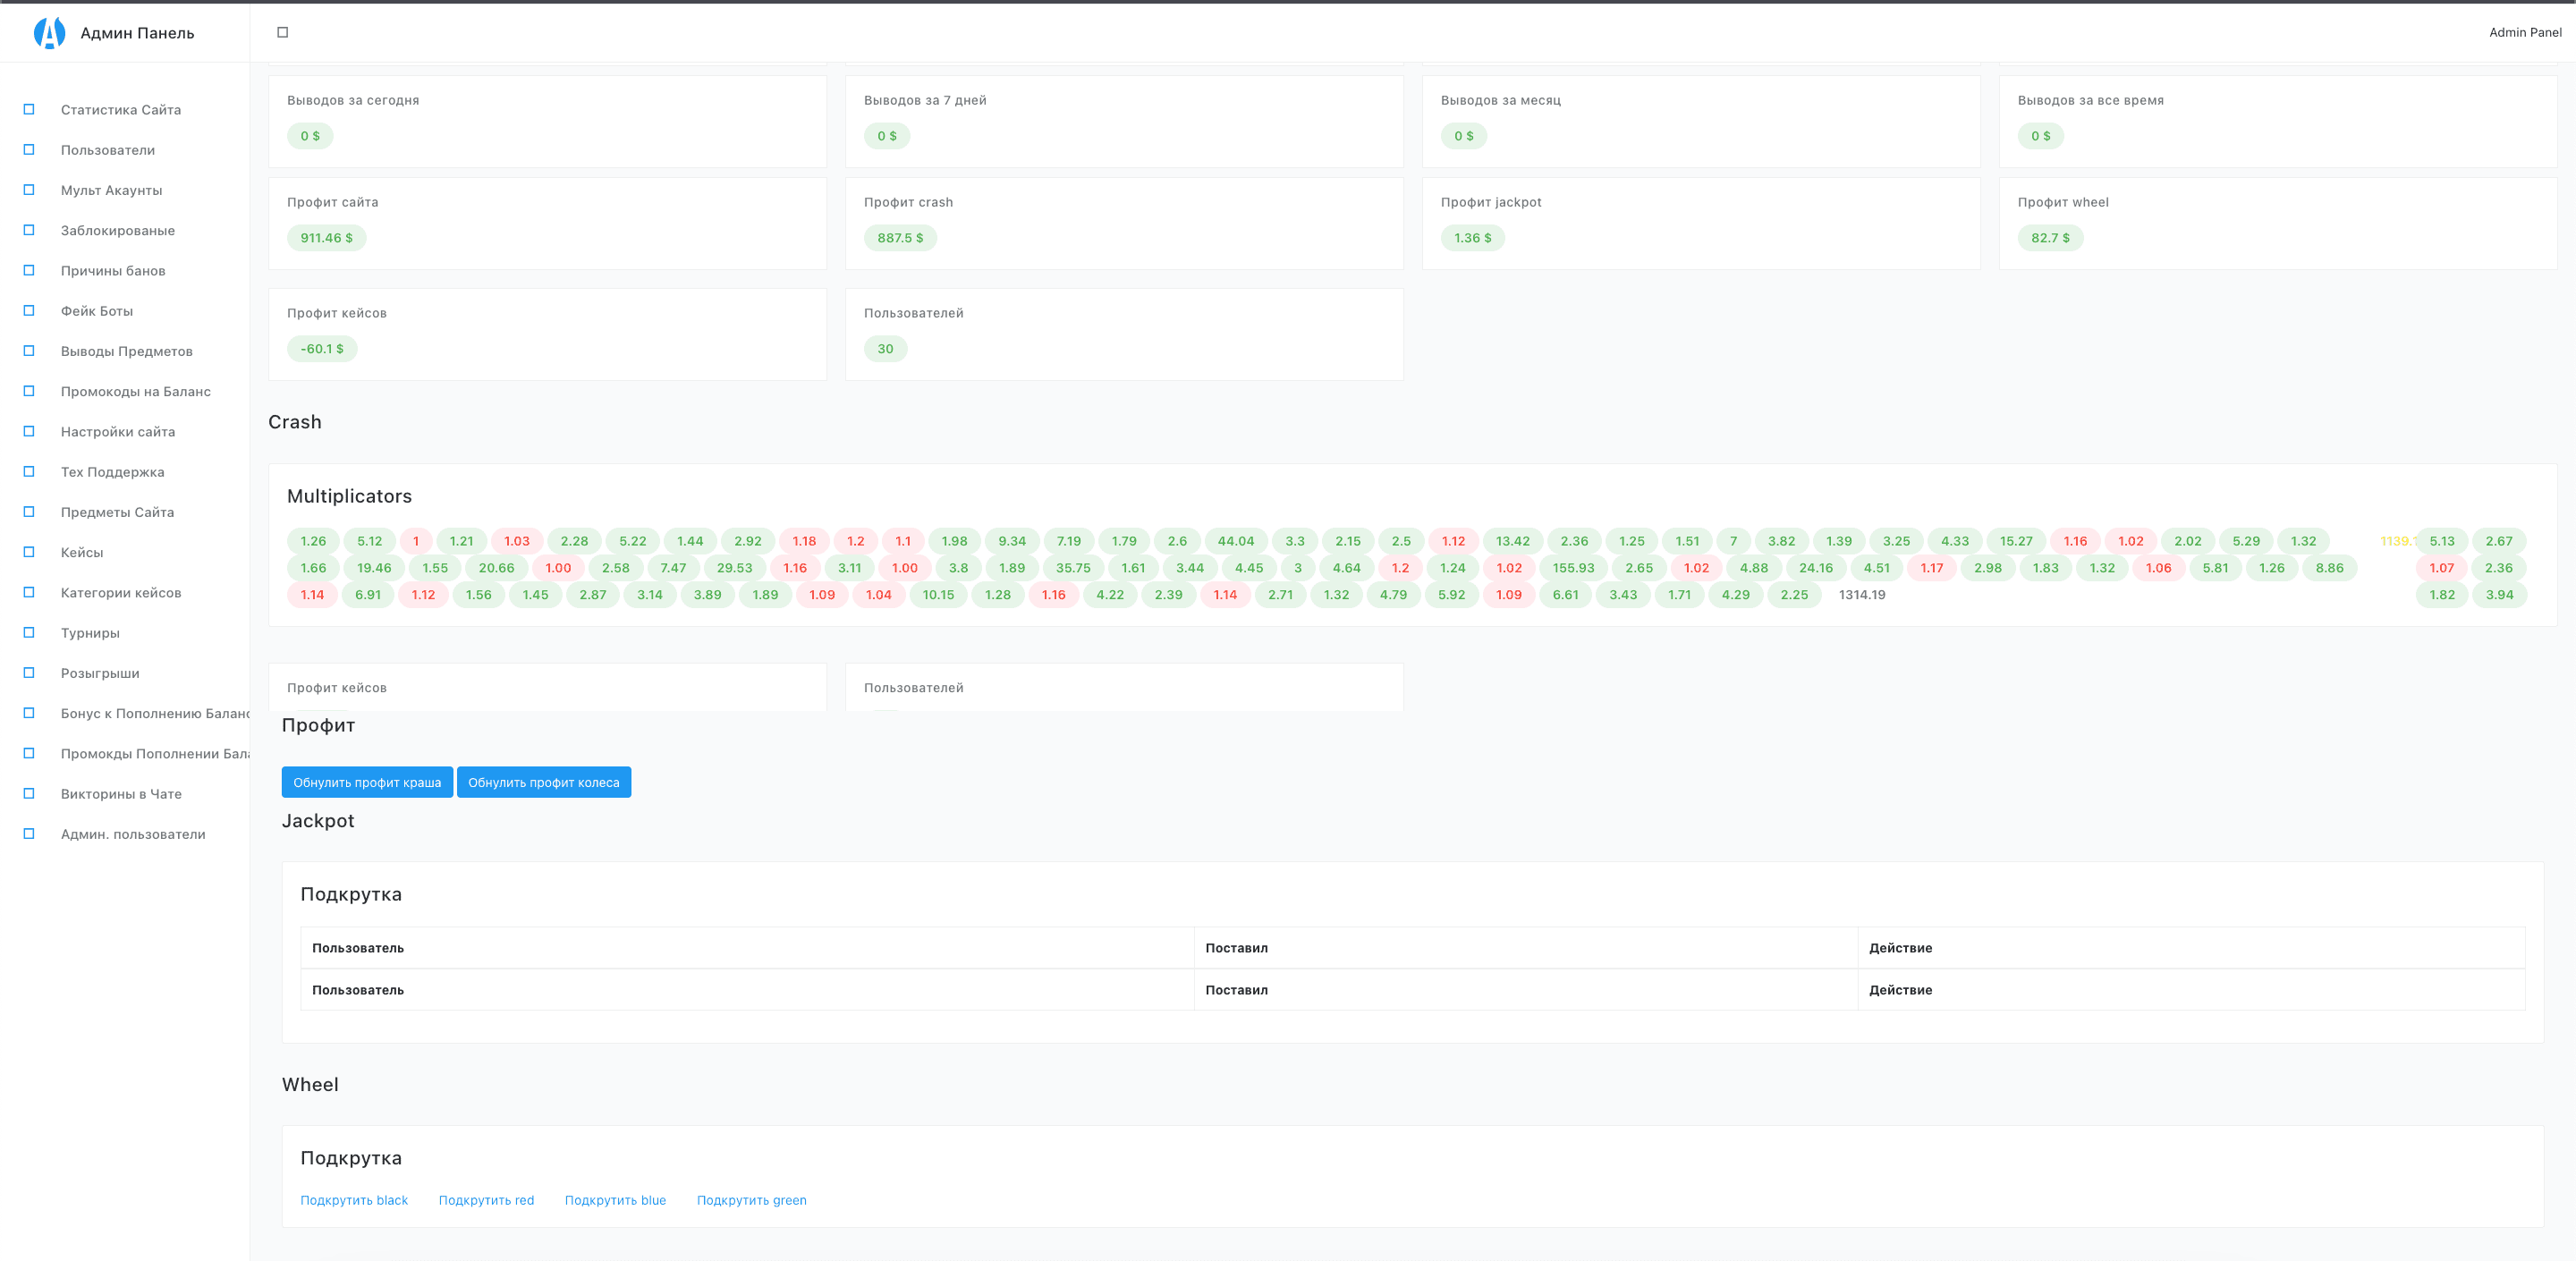Viewport: 2576px width, 1261px height.
Task: Click icon beside Пользователи menu item
Action: [29, 150]
